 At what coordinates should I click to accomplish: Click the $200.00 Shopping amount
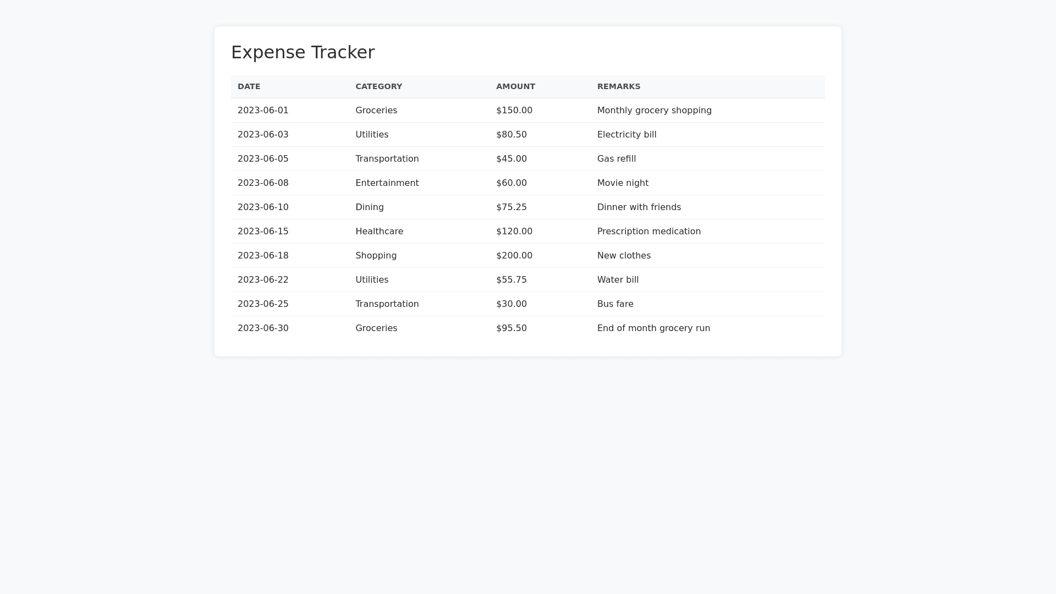coord(514,256)
